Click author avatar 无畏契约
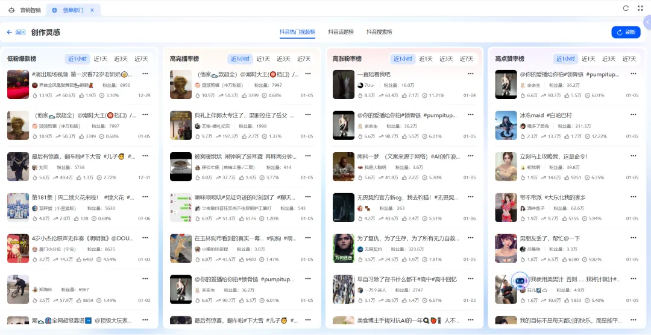The image size is (651, 335). tap(360, 249)
